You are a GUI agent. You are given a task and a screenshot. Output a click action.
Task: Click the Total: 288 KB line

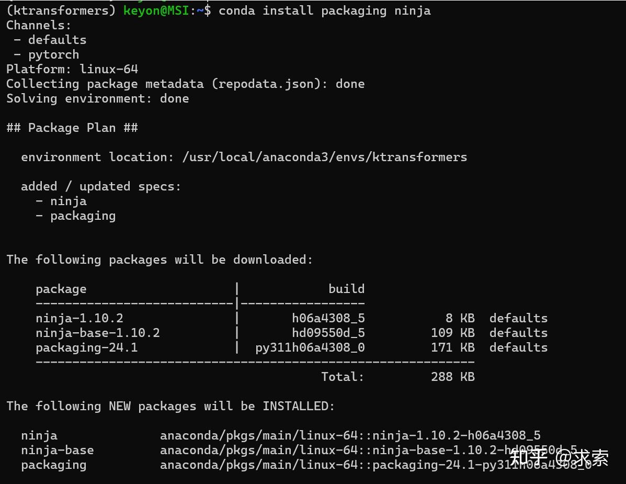coord(398,377)
